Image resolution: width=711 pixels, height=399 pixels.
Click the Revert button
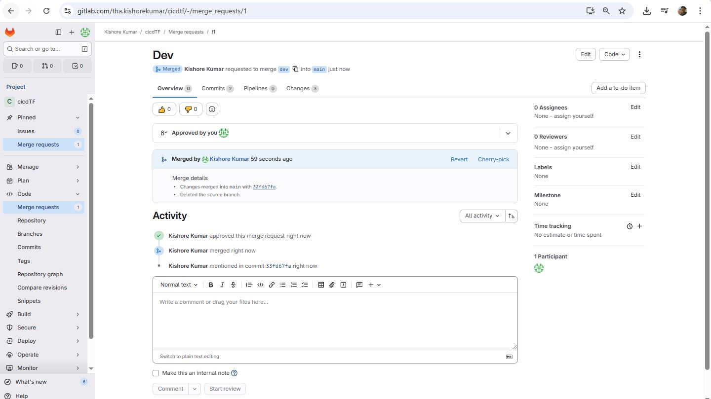click(459, 159)
